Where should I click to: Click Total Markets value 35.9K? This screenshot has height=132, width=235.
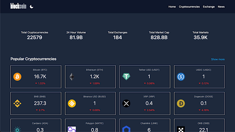201,37
